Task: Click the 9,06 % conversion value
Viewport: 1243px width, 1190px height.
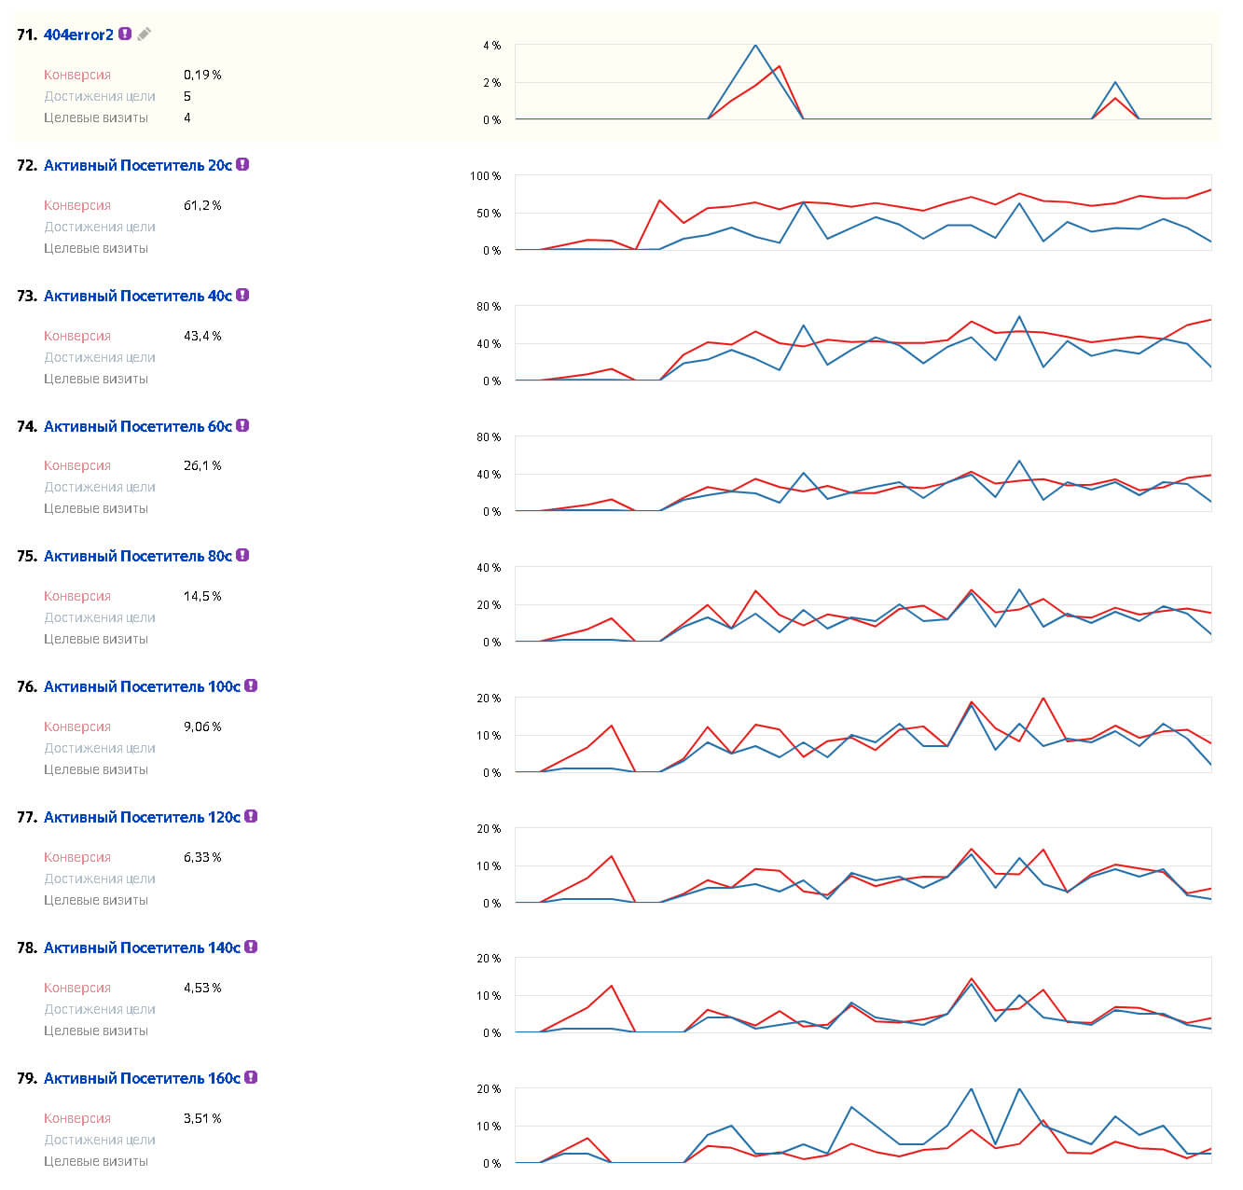Action: [202, 726]
